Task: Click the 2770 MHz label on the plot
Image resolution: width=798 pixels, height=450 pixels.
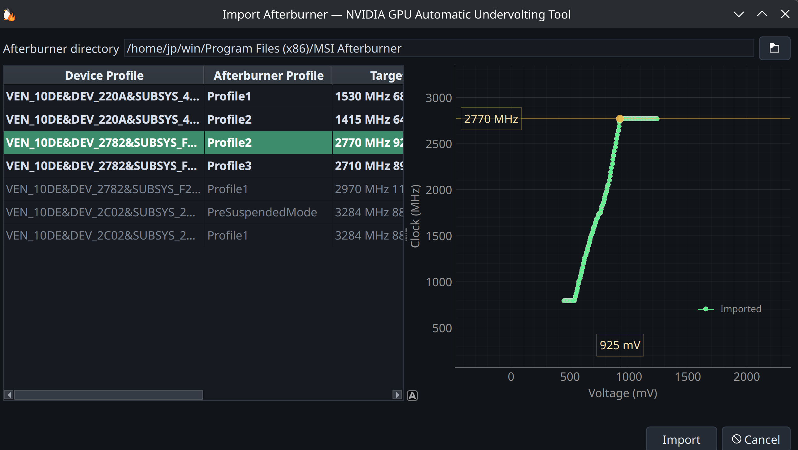Action: 491,119
